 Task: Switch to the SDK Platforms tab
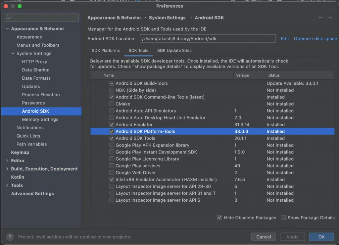(x=106, y=51)
